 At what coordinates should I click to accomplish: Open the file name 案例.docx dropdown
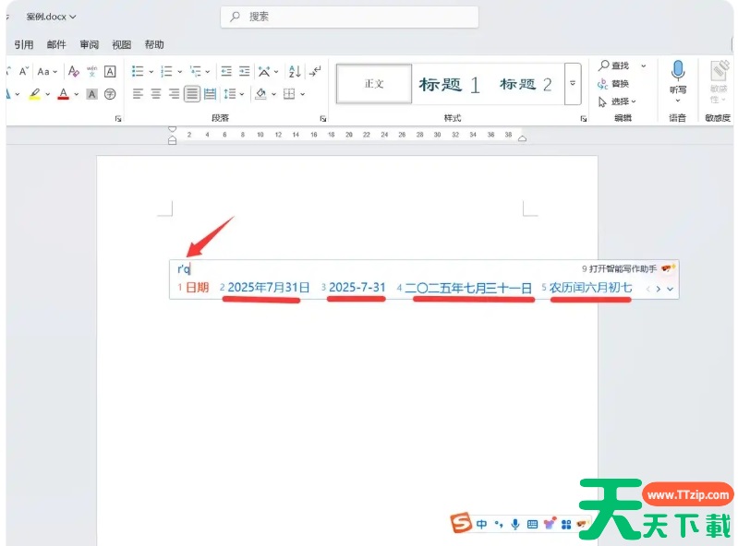pos(51,17)
